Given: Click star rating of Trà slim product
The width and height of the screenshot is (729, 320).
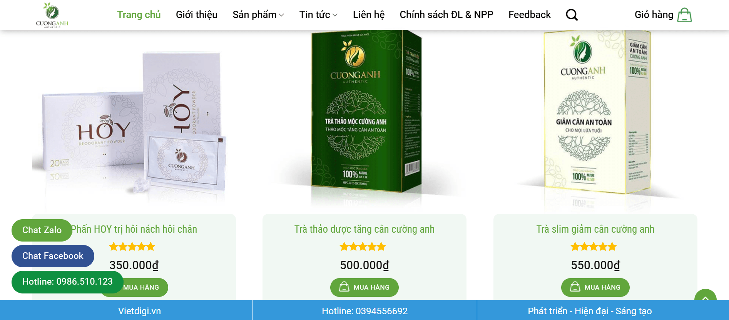Looking at the screenshot, I should coord(594,247).
